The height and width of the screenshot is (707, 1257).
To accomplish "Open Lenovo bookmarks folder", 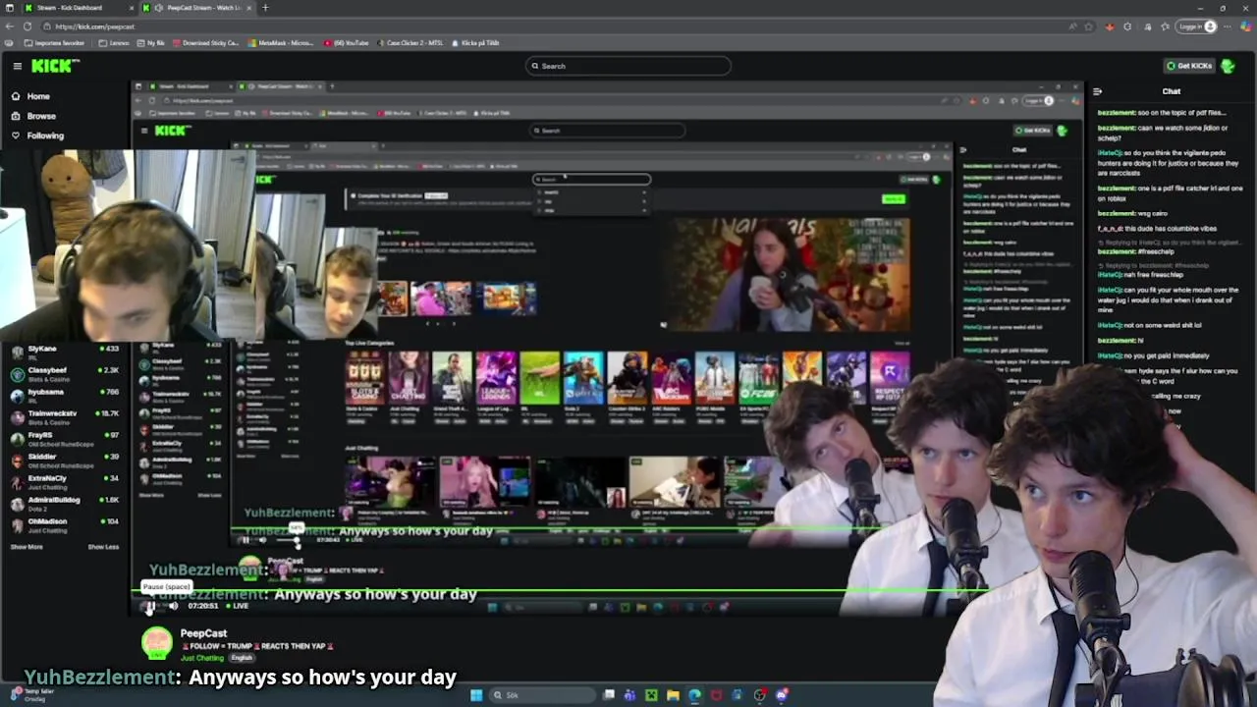I will point(113,43).
